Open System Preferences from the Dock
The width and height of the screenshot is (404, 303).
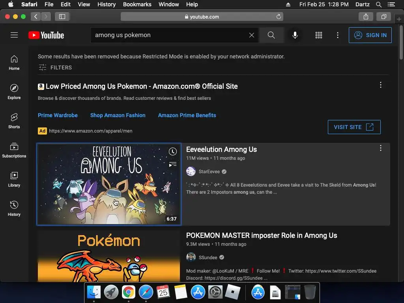coord(215,292)
